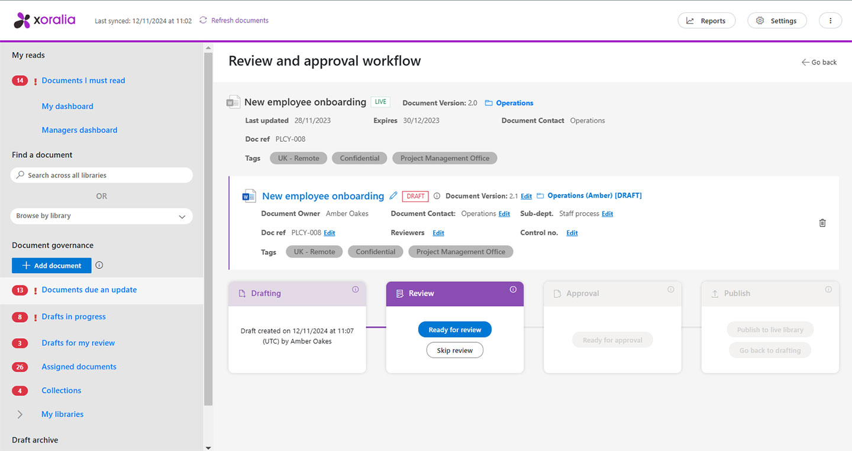Click the red 3 badge for Drafts for my review

tap(20, 343)
